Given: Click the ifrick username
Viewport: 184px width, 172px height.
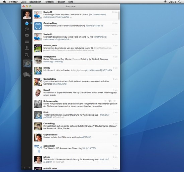Looking at the screenshot, I should [46, 112].
